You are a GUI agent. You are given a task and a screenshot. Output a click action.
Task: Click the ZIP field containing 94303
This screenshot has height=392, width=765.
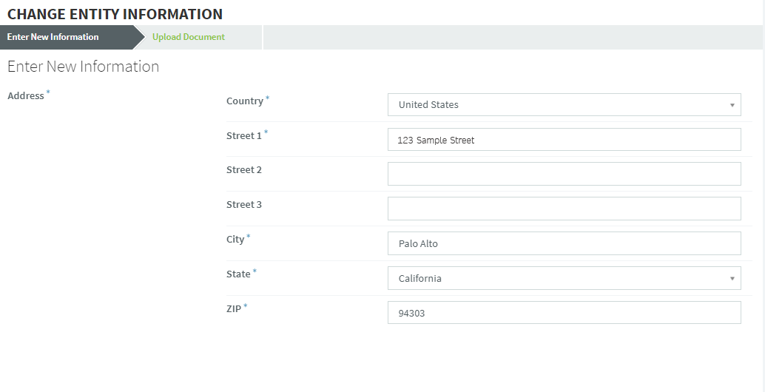pos(564,313)
